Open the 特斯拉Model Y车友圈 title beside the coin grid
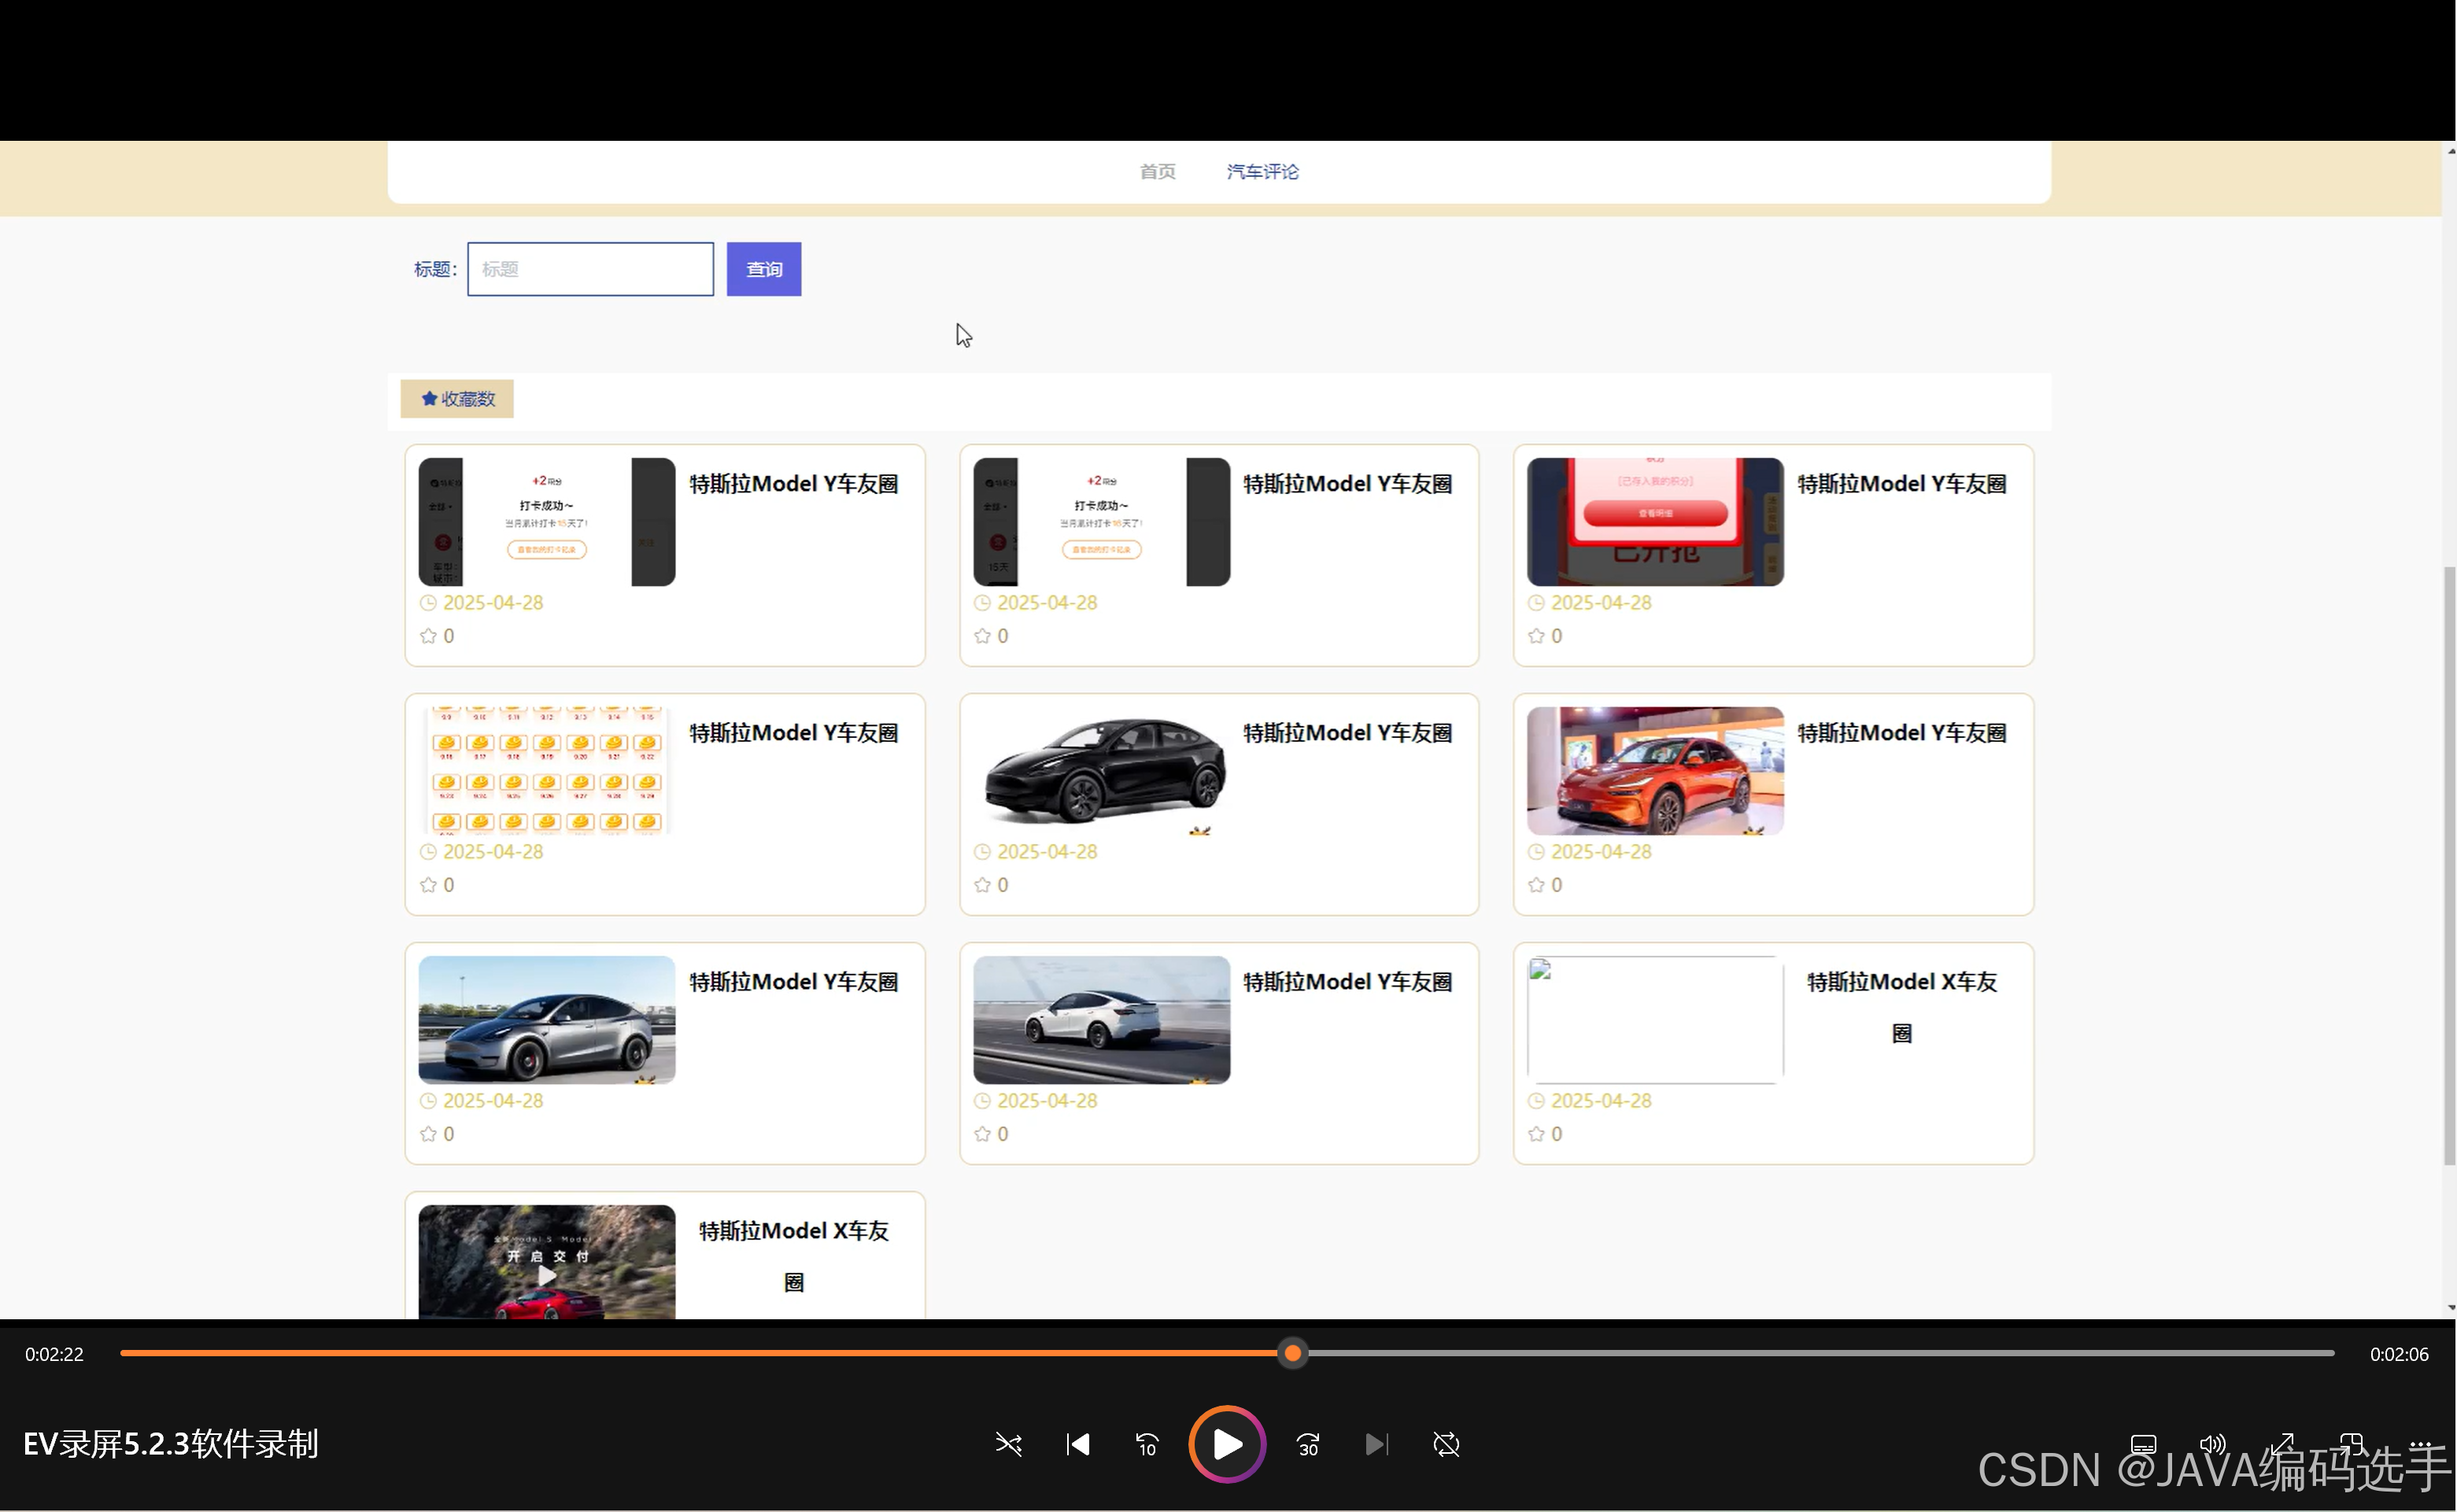The image size is (2457, 1512). [793, 733]
